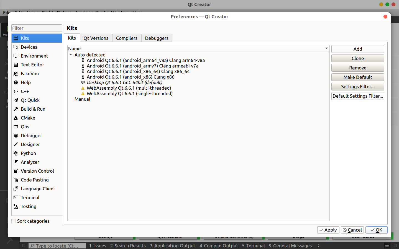This screenshot has height=249, width=399.
Task: Open the Analyzer category icon
Action: click(x=16, y=162)
